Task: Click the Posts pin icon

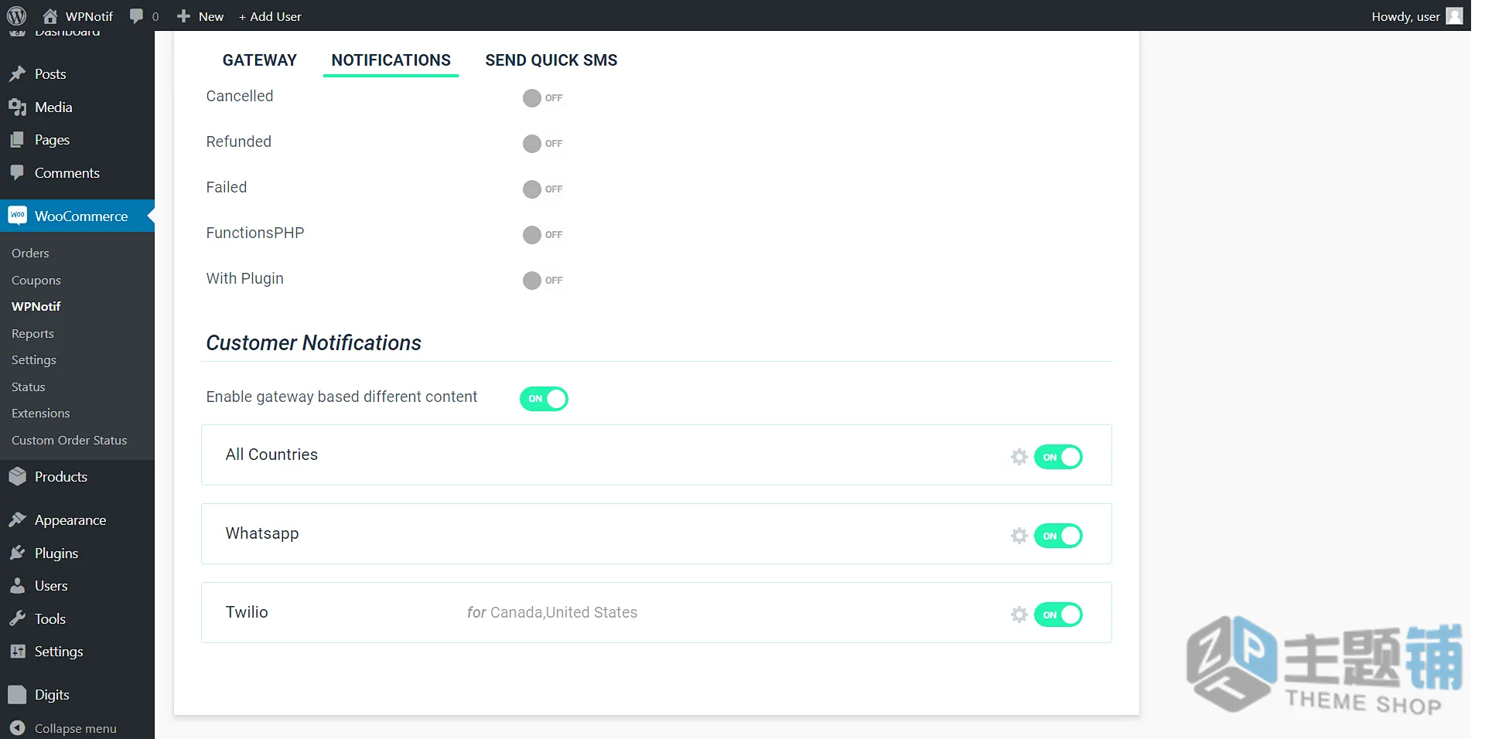Action: click(x=17, y=73)
